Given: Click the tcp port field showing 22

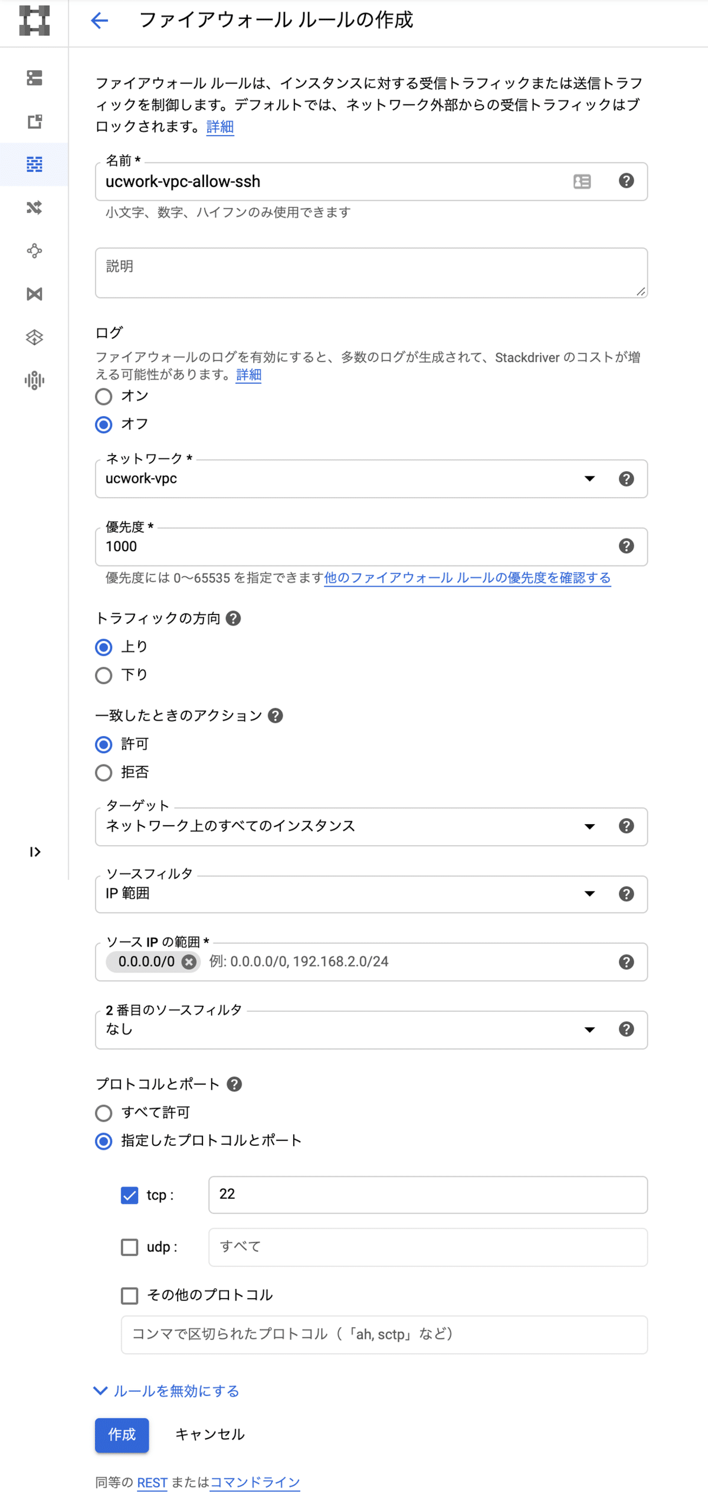Looking at the screenshot, I should 428,1195.
